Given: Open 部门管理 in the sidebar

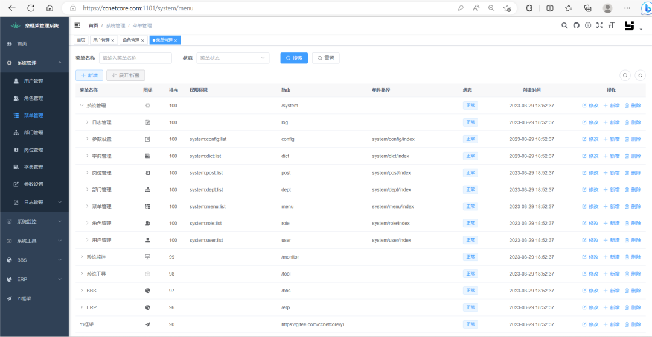Looking at the screenshot, I should point(34,133).
